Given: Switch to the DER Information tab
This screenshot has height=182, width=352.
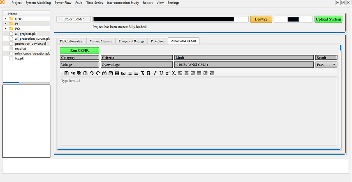Looking at the screenshot, I should (72, 41).
